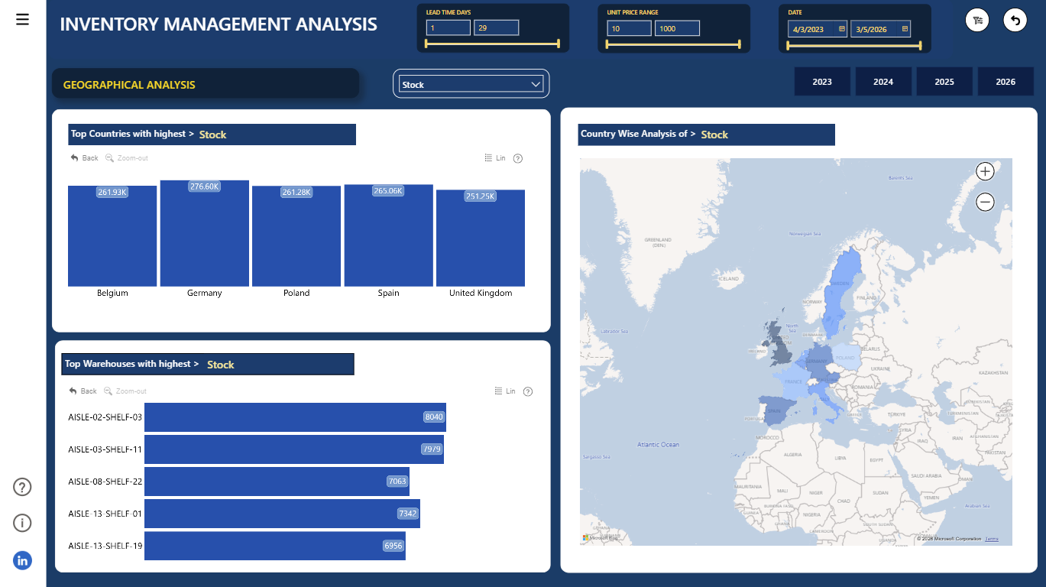
Task: Open the info sidebar icon
Action: [22, 523]
